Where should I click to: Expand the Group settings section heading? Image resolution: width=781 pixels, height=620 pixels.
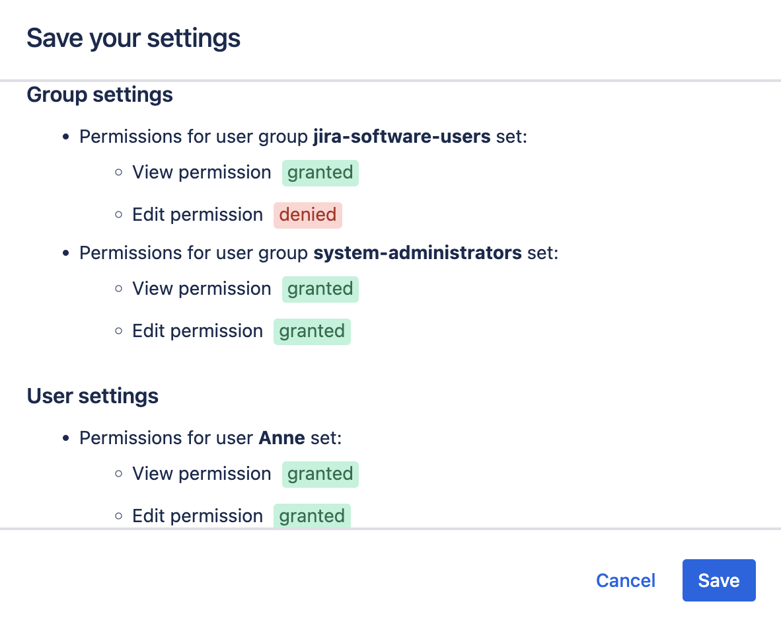(x=99, y=95)
